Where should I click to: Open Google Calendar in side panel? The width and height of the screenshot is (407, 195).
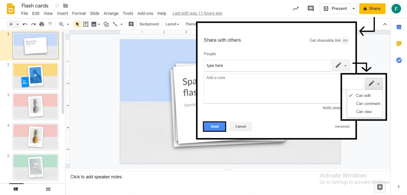[399, 27]
